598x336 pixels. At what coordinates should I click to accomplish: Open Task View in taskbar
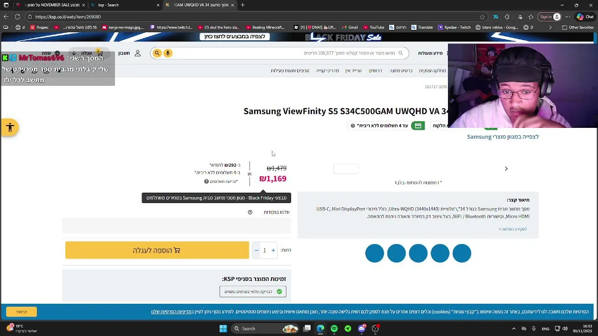tap(307, 329)
